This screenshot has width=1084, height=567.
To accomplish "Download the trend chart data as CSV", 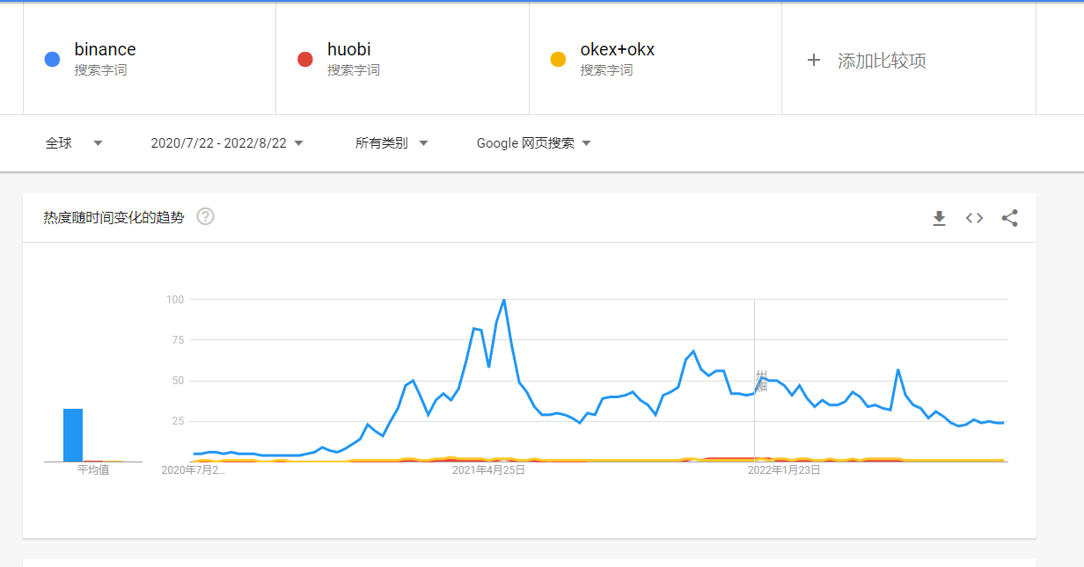I will [x=939, y=218].
